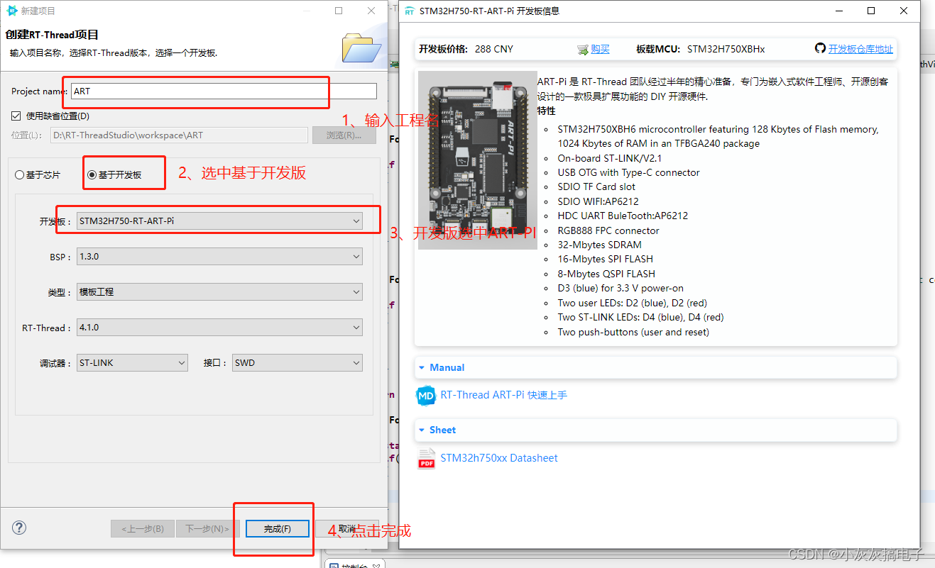
Task: Click the RT-Thread Studio logo in 新建项目 title bar
Action: click(x=12, y=11)
